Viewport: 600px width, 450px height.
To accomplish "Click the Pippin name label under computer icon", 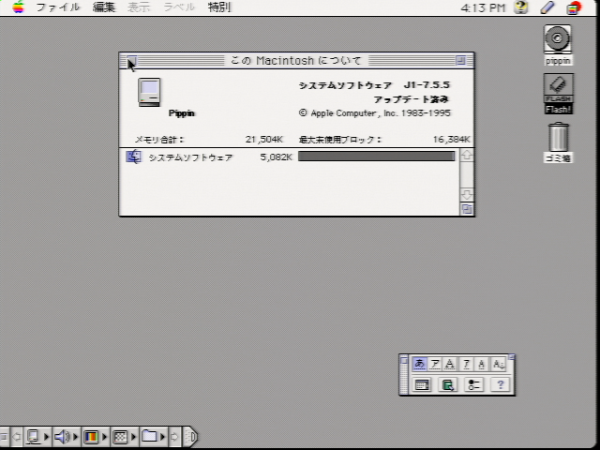I will pos(182,113).
